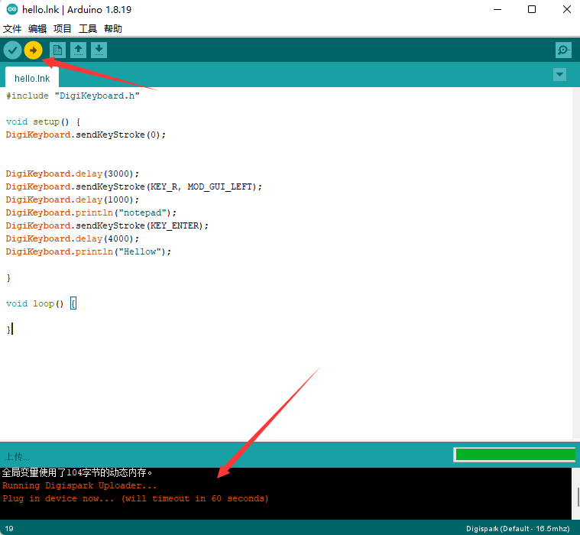Open the 文件 menu
The width and height of the screenshot is (580, 535).
(12, 28)
